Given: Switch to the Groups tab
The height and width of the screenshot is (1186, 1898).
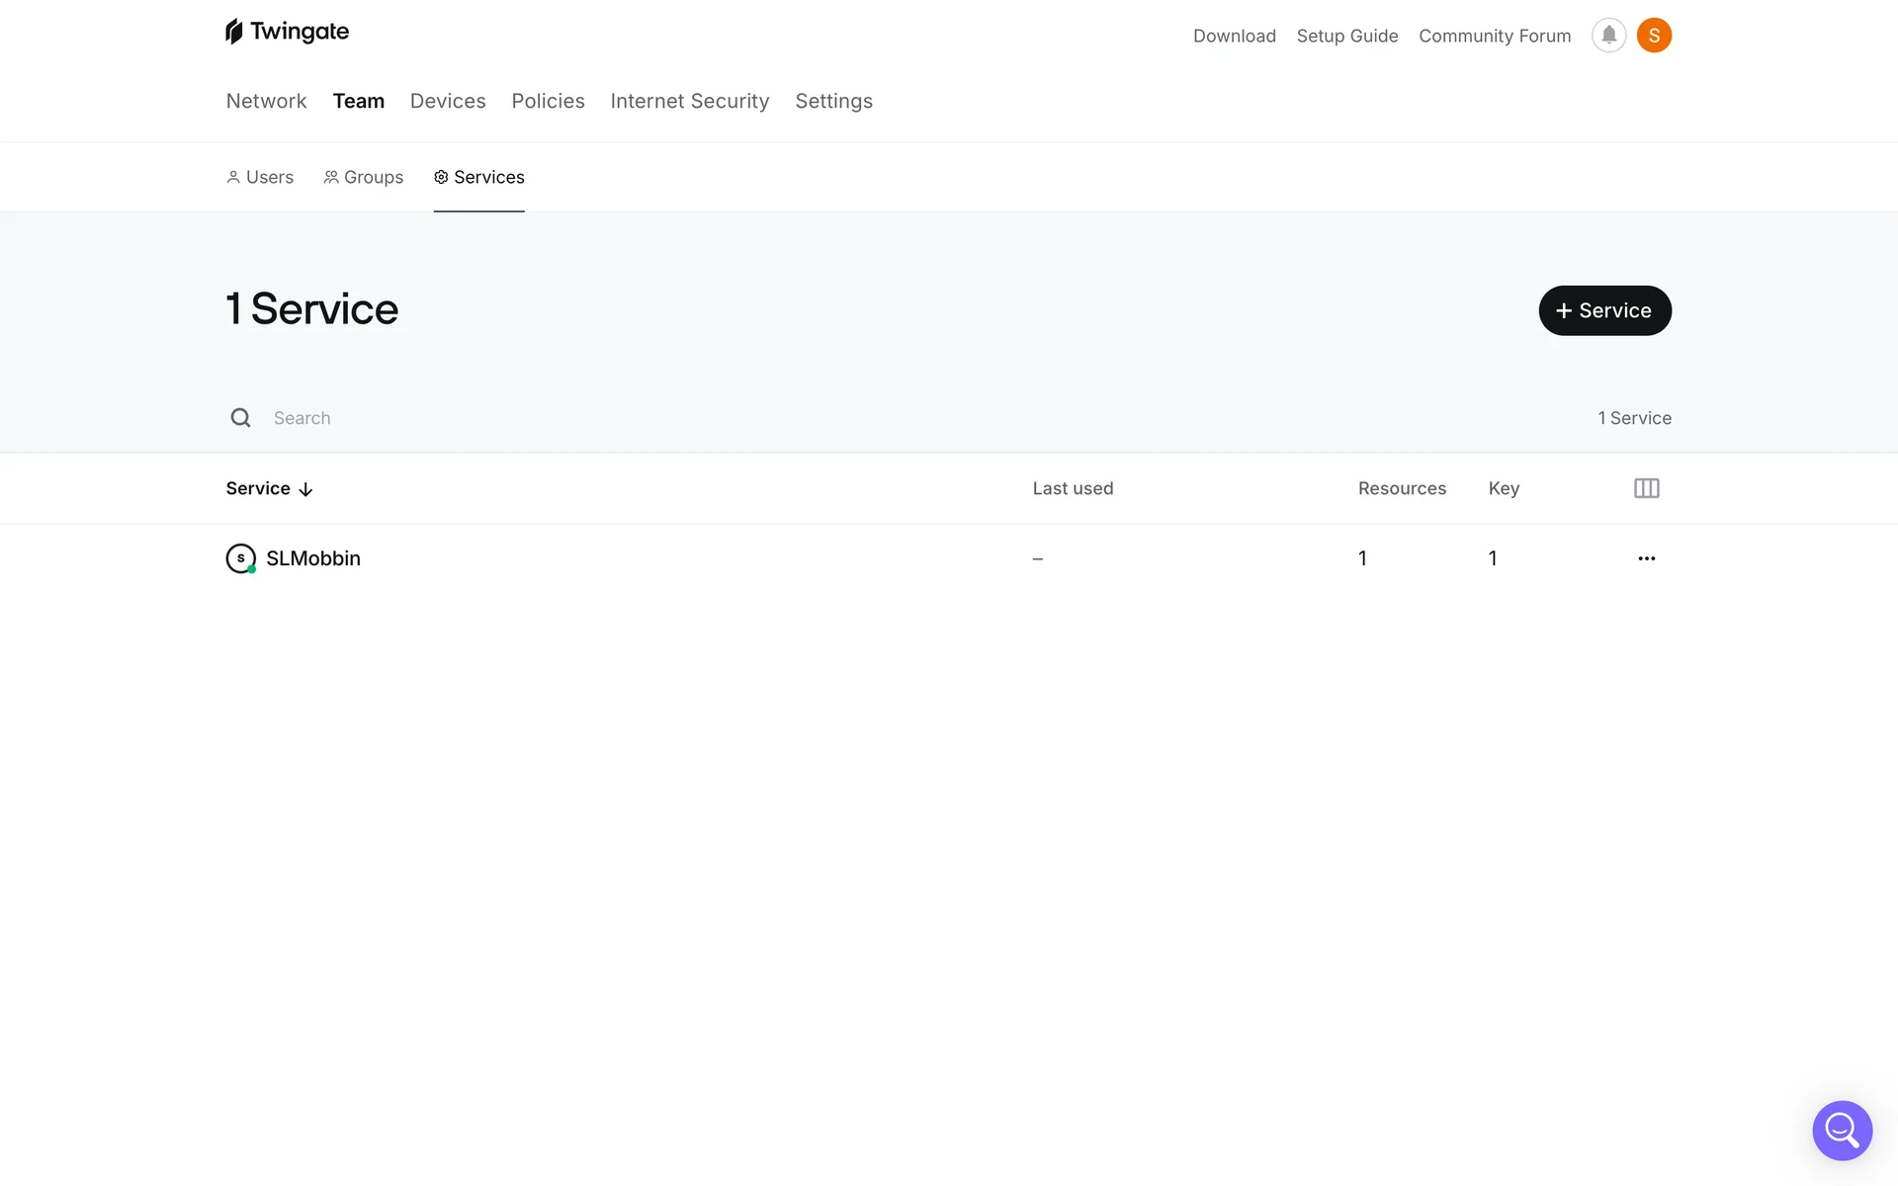Looking at the screenshot, I should [x=364, y=177].
